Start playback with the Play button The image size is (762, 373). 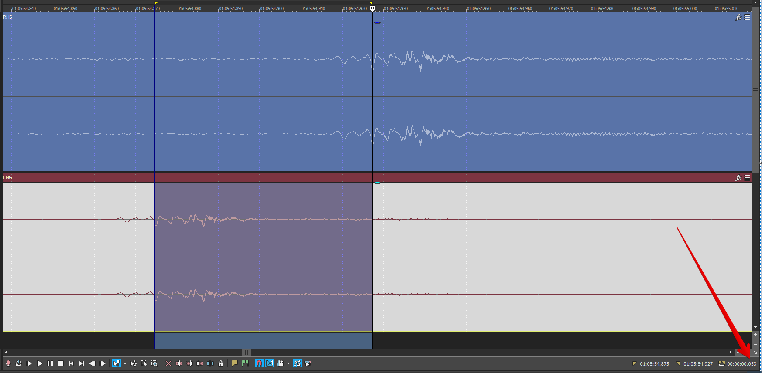[x=40, y=363]
